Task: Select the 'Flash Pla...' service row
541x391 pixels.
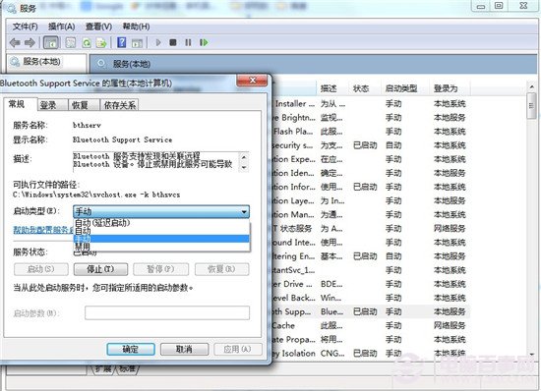Action: pyautogui.click(x=371, y=132)
